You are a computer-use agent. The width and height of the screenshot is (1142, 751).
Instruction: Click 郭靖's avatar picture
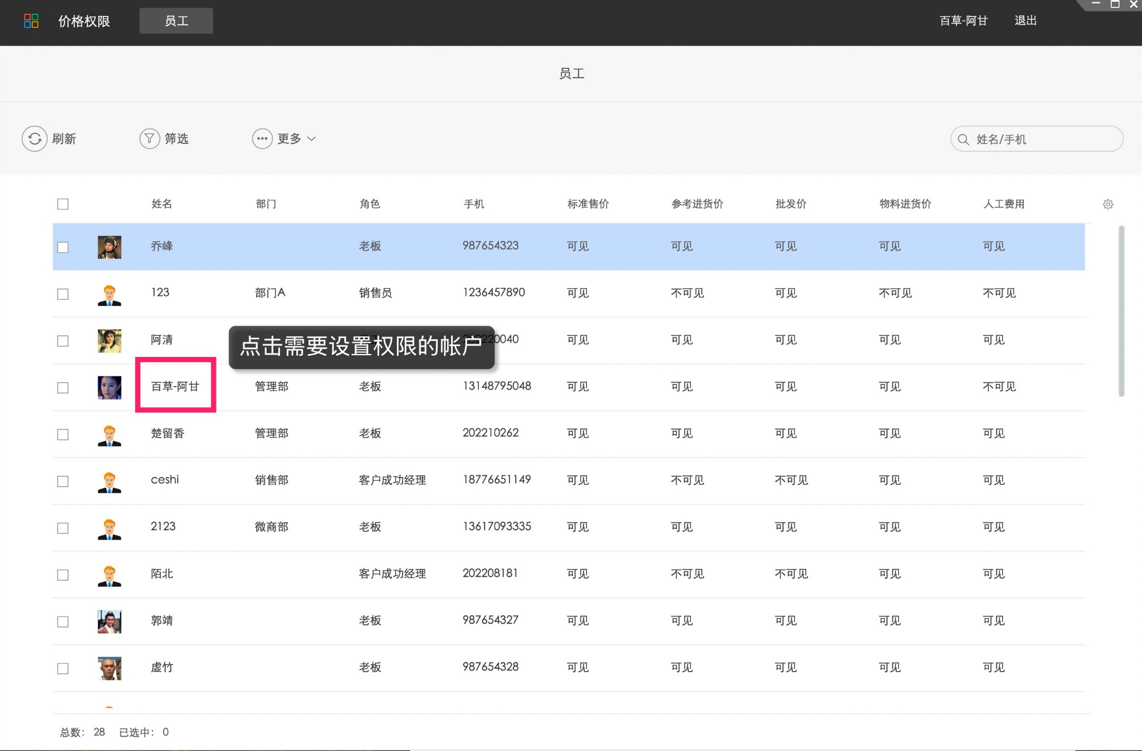pos(109,621)
